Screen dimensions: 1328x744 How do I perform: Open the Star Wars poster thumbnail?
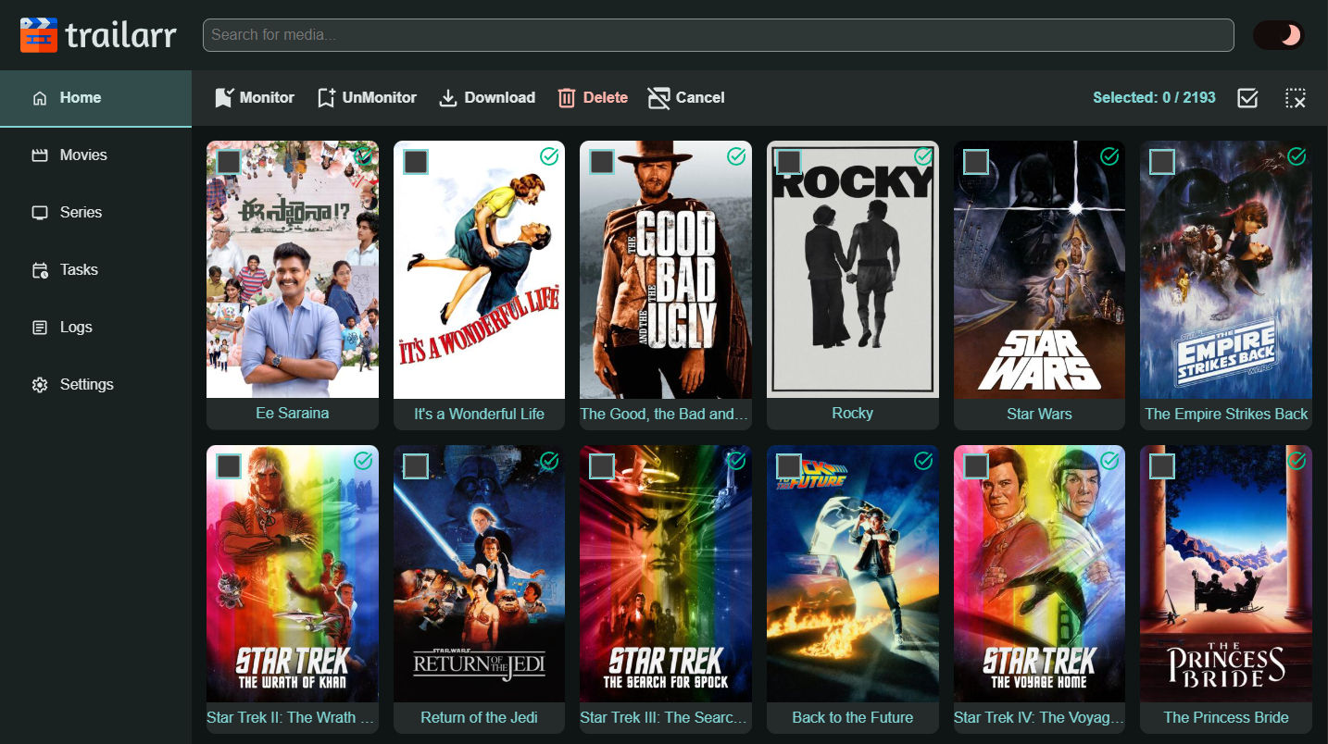tap(1039, 269)
